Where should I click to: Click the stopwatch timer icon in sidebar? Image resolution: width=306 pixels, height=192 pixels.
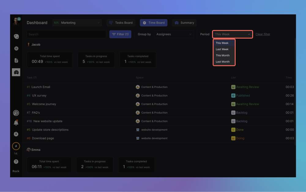pyautogui.click(x=16, y=134)
